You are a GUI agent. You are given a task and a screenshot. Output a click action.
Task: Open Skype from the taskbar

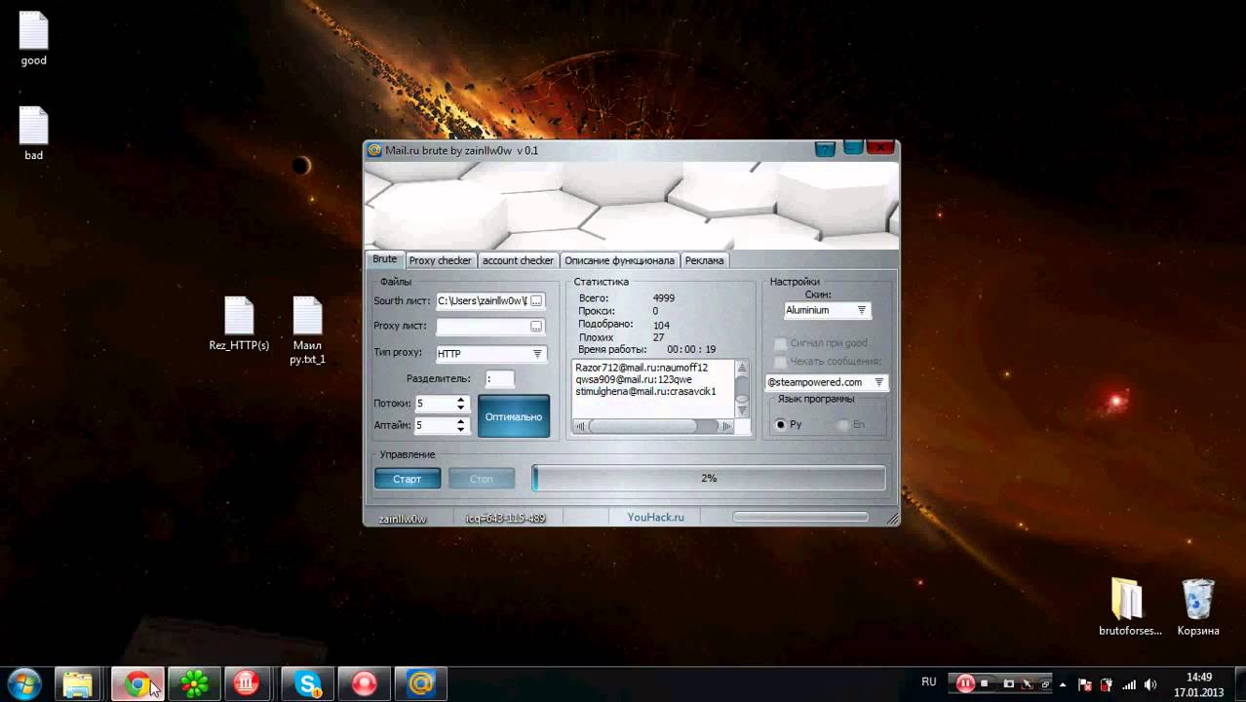306,683
